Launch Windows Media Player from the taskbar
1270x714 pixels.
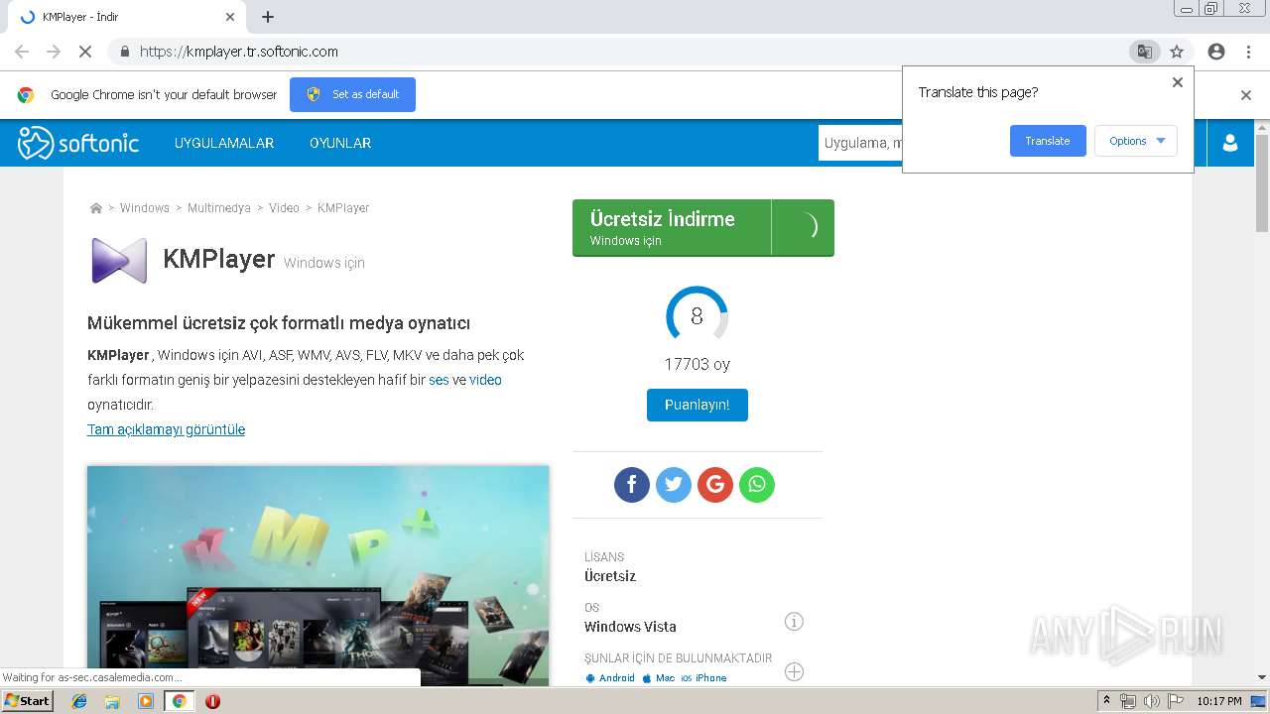tap(146, 701)
